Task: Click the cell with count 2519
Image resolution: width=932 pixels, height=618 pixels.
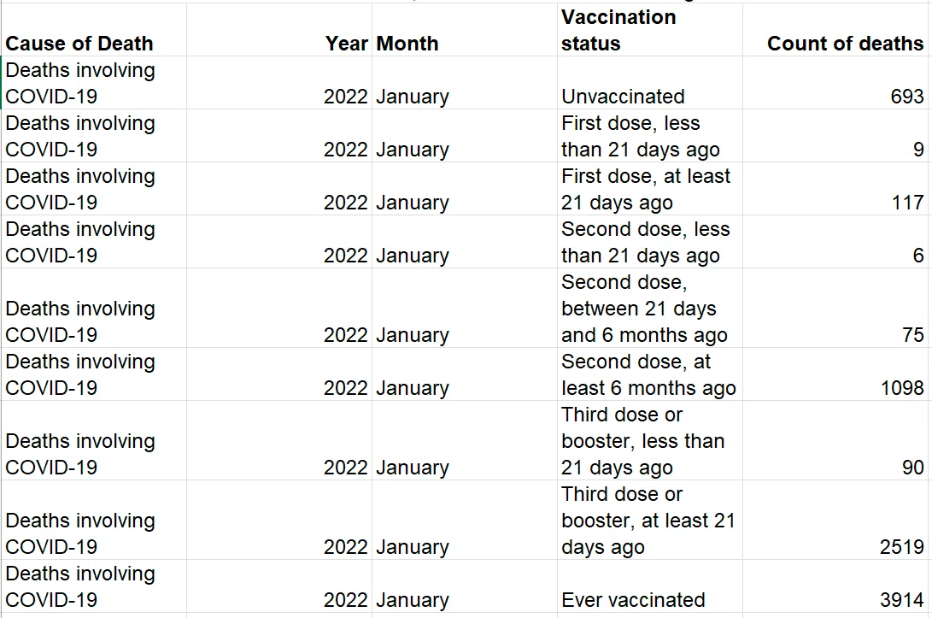Action: click(x=835, y=520)
